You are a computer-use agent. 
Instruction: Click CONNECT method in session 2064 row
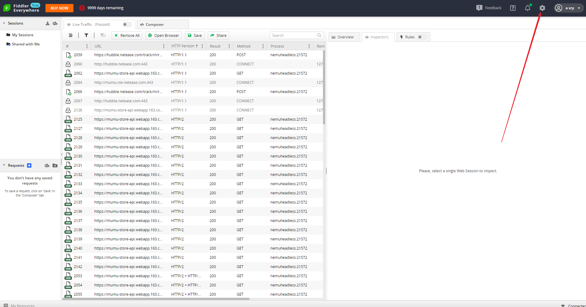click(x=245, y=83)
